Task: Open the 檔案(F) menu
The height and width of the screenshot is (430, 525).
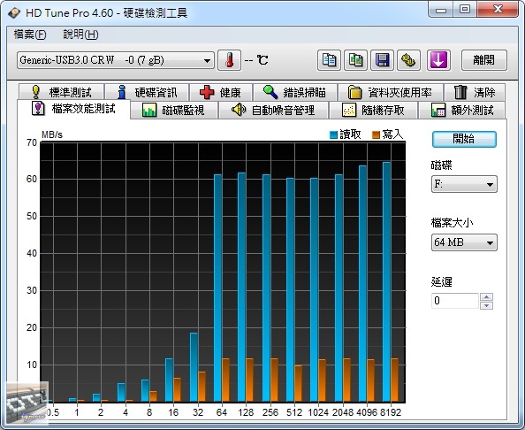Action: click(30, 35)
